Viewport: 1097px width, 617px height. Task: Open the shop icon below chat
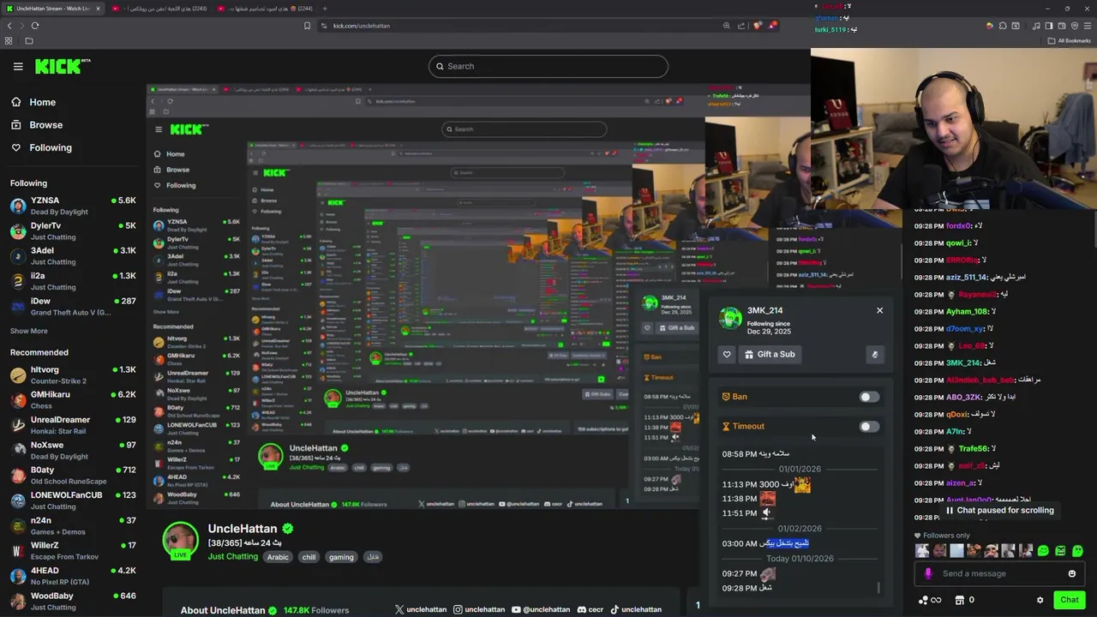pyautogui.click(x=960, y=600)
